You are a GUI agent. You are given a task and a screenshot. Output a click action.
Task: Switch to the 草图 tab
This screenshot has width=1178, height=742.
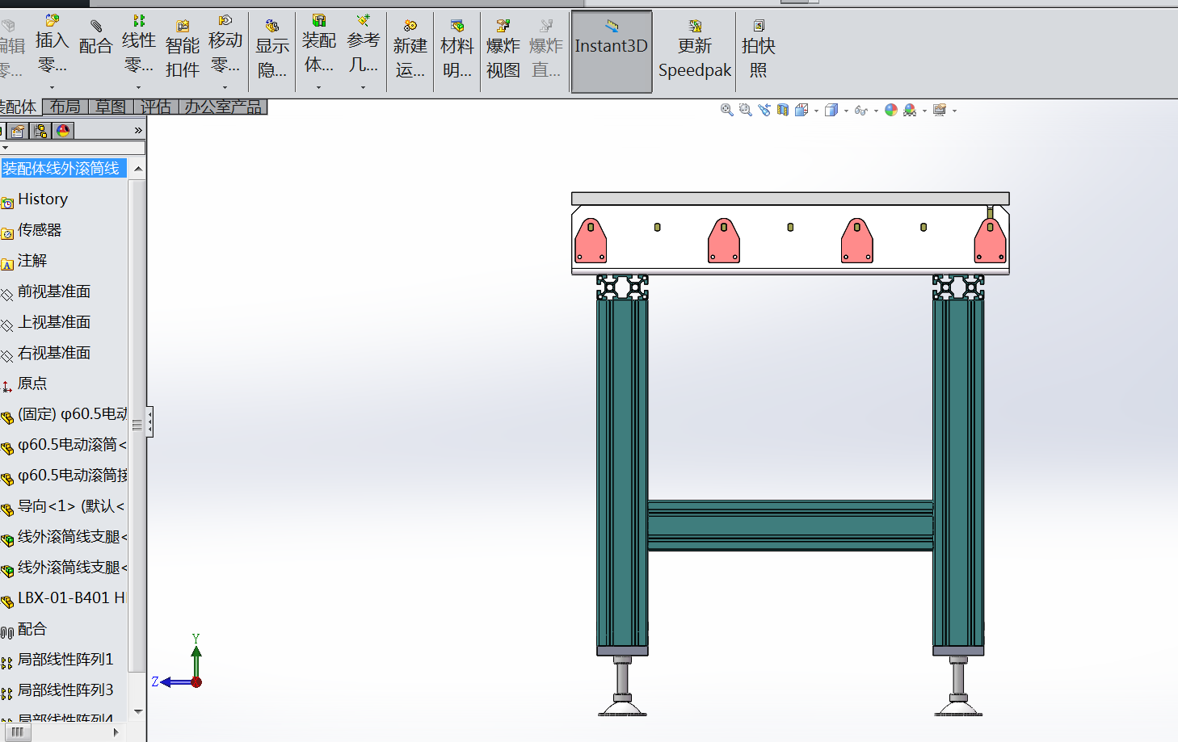(110, 107)
